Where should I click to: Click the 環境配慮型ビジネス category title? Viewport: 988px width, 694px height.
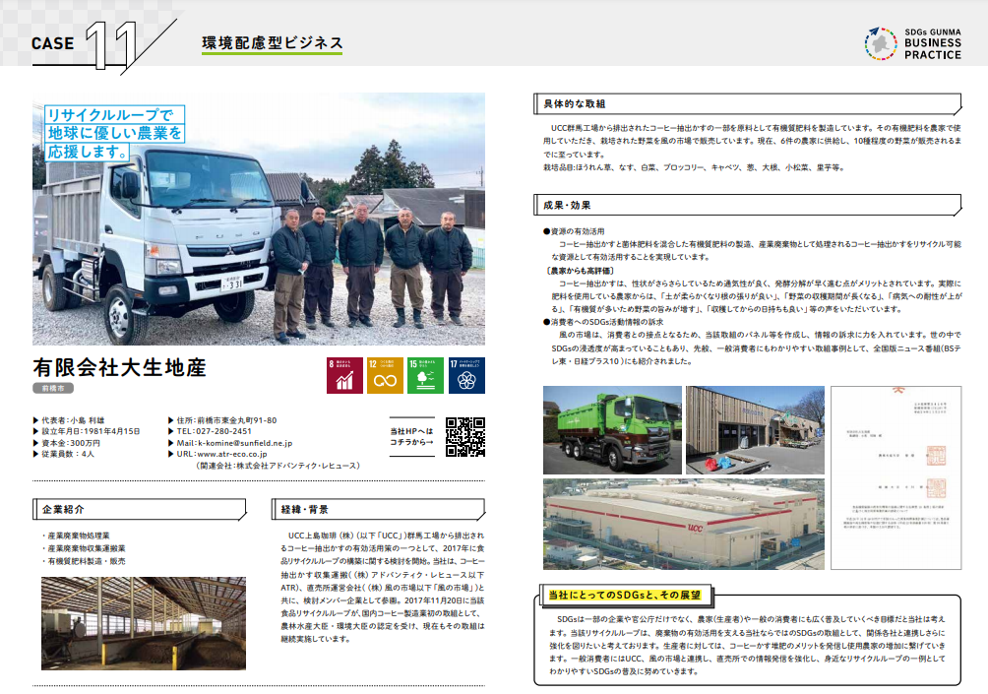(273, 43)
